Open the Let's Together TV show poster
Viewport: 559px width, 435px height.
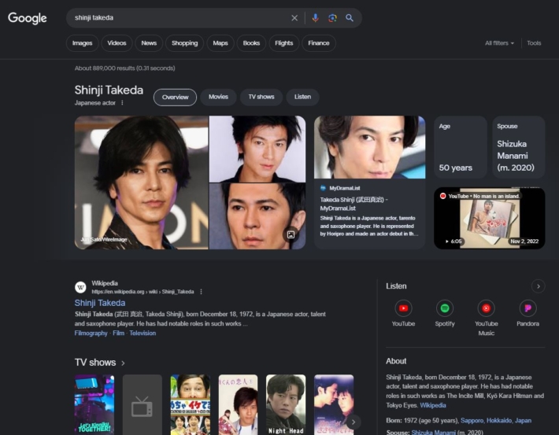click(x=94, y=405)
